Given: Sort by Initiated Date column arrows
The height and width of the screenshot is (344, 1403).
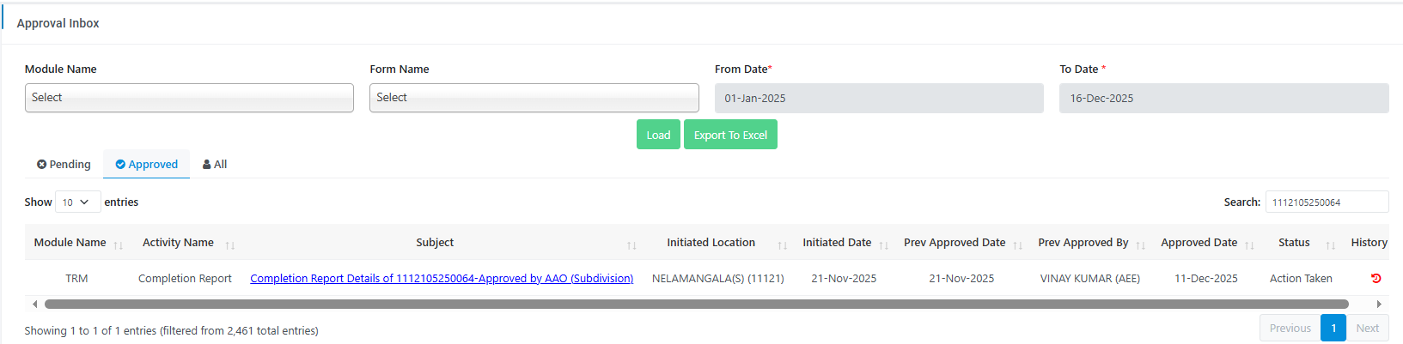Looking at the screenshot, I should click(x=884, y=244).
